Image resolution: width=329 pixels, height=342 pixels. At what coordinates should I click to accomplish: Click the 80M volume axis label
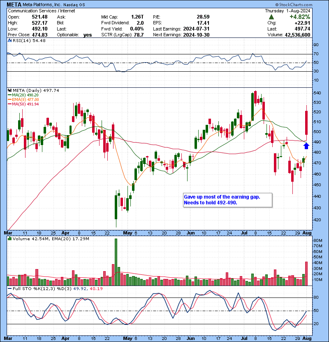pos(317,240)
